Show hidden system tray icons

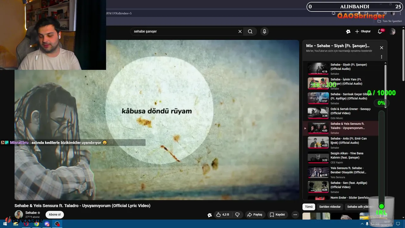pyautogui.click(x=362, y=224)
